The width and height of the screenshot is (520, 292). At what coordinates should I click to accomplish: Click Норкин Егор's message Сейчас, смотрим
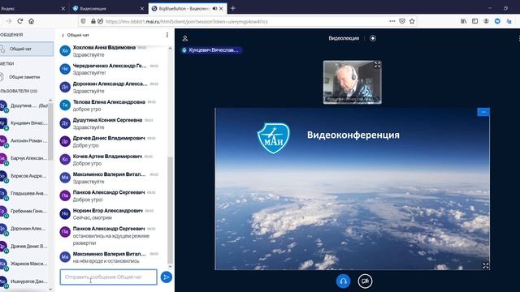click(x=92, y=218)
